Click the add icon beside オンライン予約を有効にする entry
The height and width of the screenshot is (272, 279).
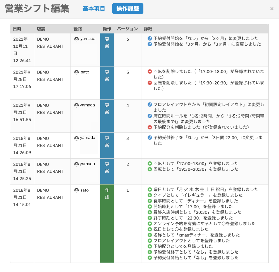click(150, 224)
